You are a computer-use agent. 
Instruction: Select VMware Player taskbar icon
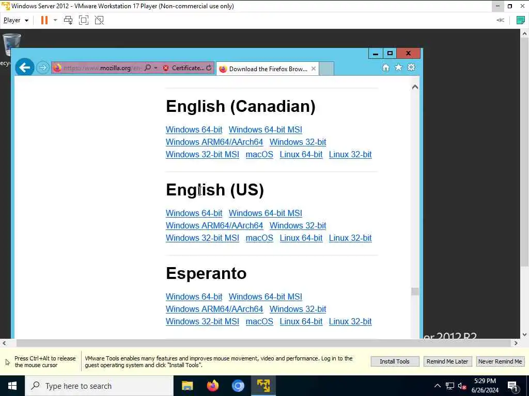tap(263, 386)
